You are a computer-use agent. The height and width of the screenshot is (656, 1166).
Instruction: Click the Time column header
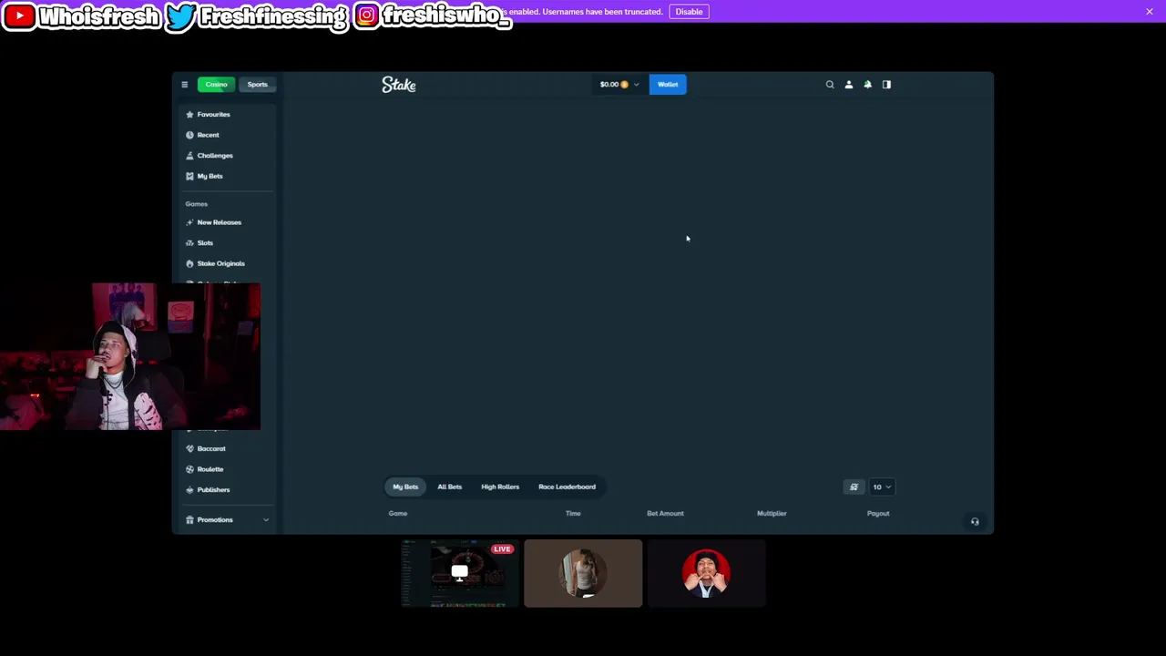coord(573,513)
